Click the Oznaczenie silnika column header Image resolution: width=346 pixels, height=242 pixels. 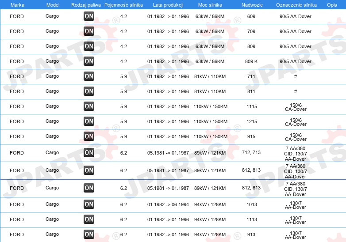click(296, 5)
